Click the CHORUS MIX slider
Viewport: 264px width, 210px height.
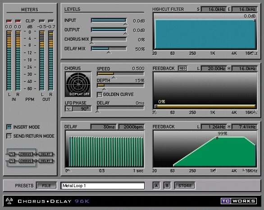tap(109, 39)
